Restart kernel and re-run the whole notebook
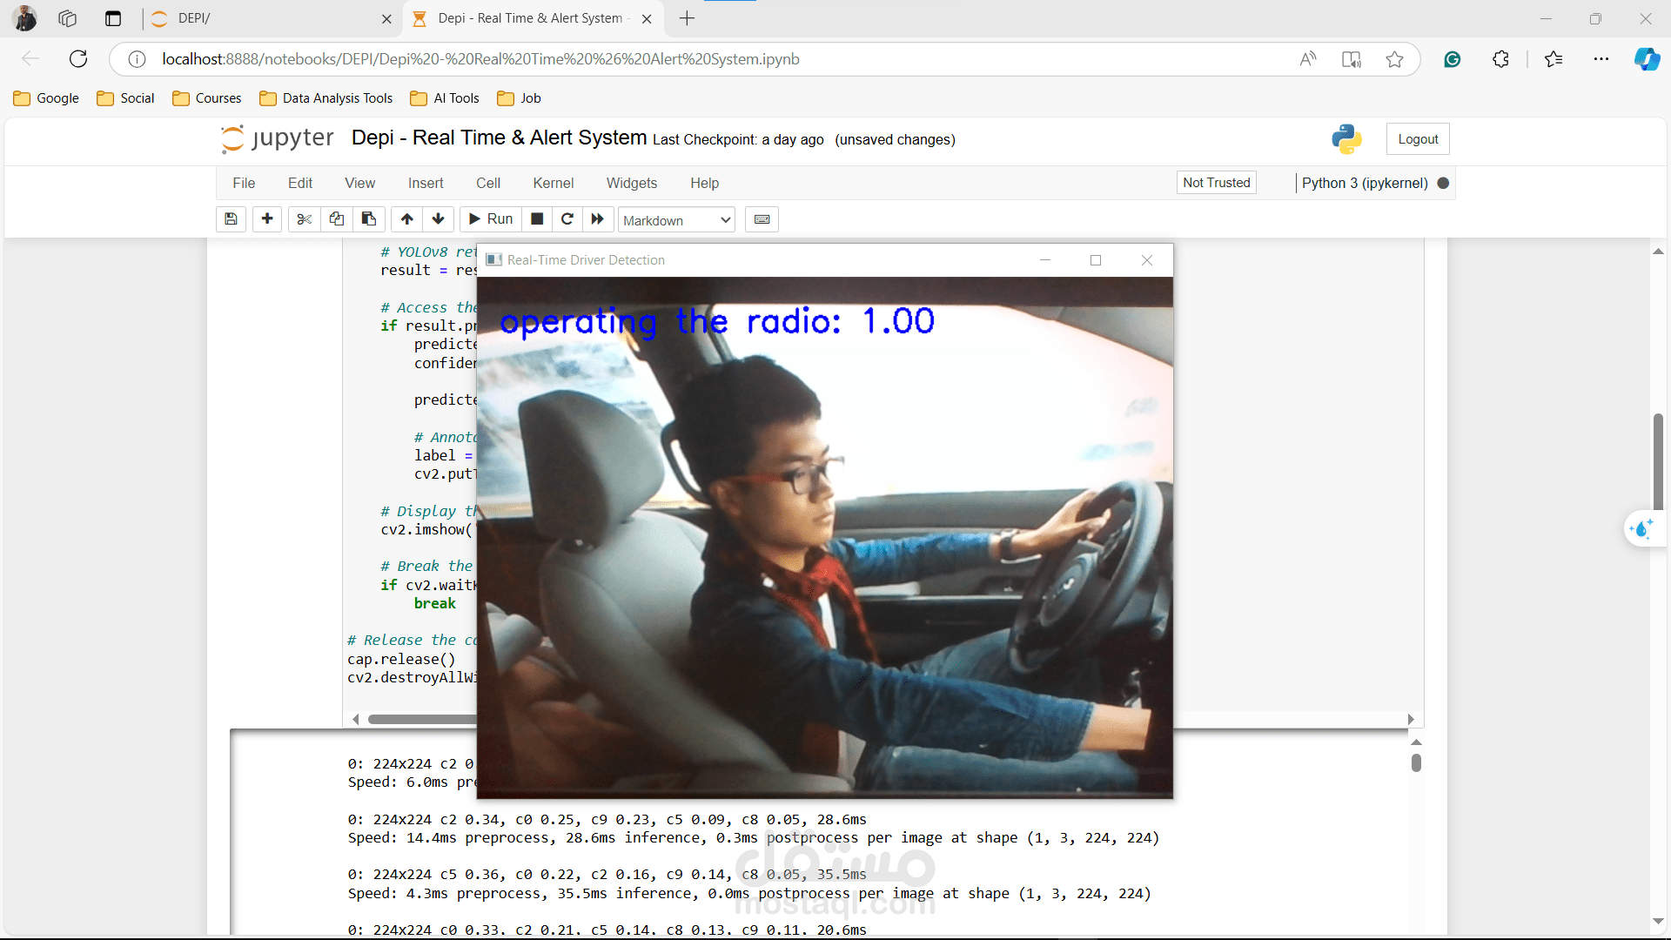1671x940 pixels. [597, 219]
